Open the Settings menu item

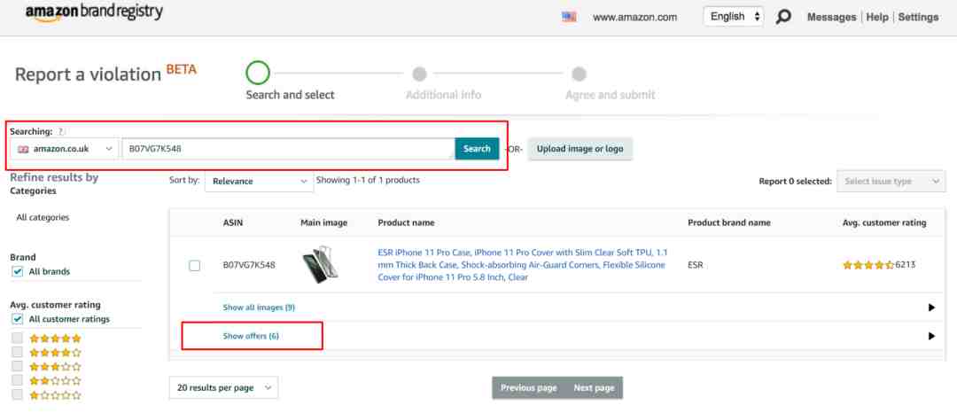tap(918, 17)
